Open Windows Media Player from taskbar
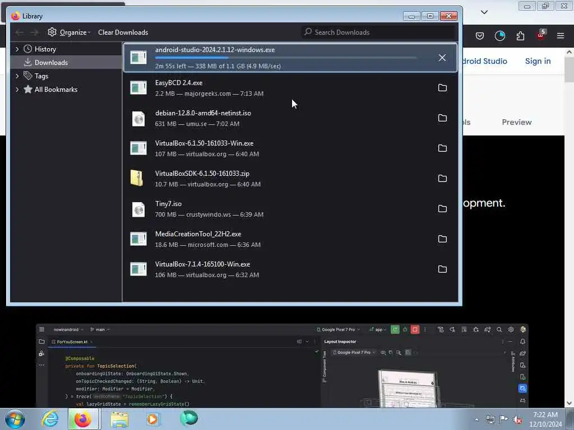574x430 pixels. [152, 419]
